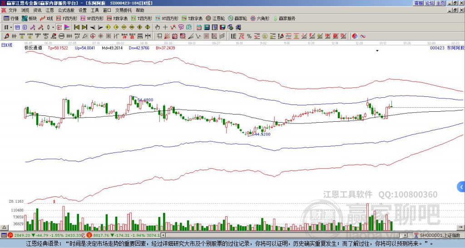Expand the 日 period dropdown
This screenshot has width=465, height=248.
[x=11, y=27]
